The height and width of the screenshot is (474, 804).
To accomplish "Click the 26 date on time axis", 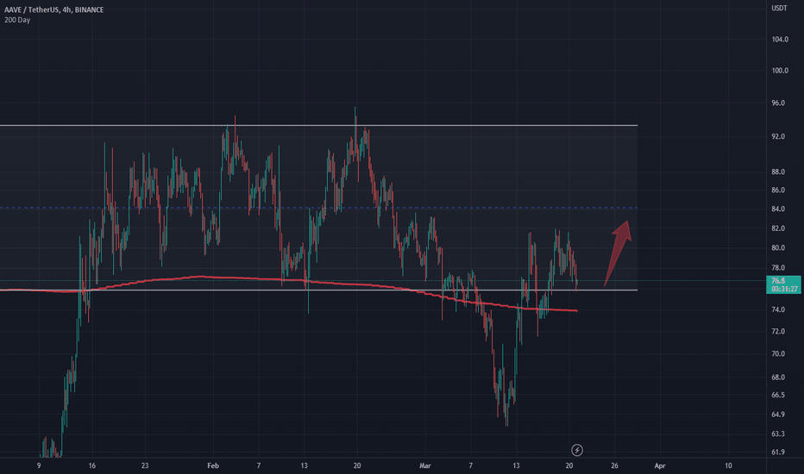I will (x=614, y=465).
